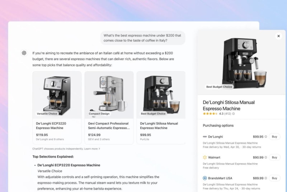
Task: Buy from Walmart for $90.99
Action: coord(274,158)
